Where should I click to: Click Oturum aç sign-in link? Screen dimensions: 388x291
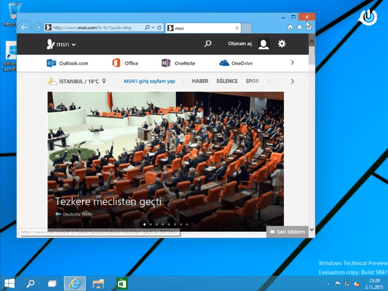pyautogui.click(x=240, y=44)
